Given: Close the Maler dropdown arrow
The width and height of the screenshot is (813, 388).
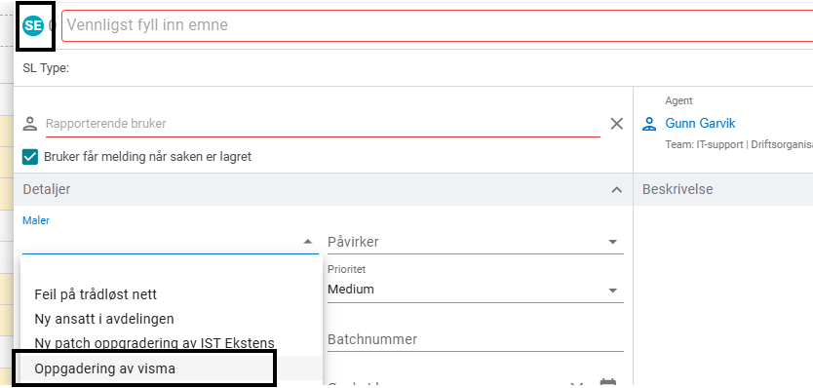Looking at the screenshot, I should coord(307,242).
